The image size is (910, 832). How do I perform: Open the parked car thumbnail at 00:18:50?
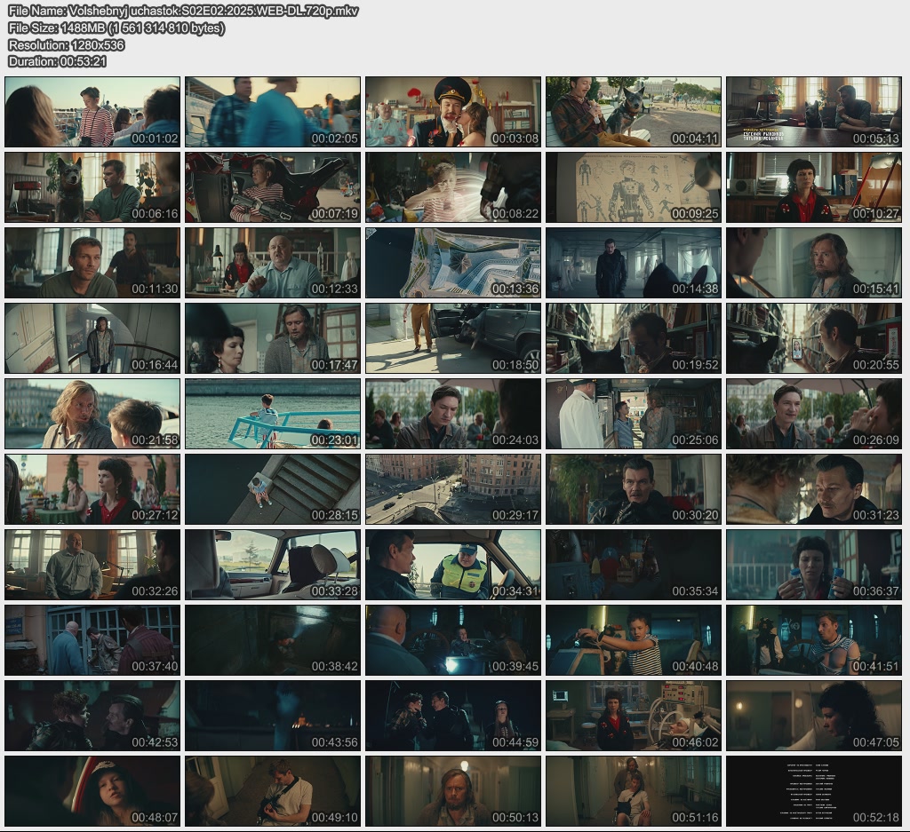(x=452, y=338)
